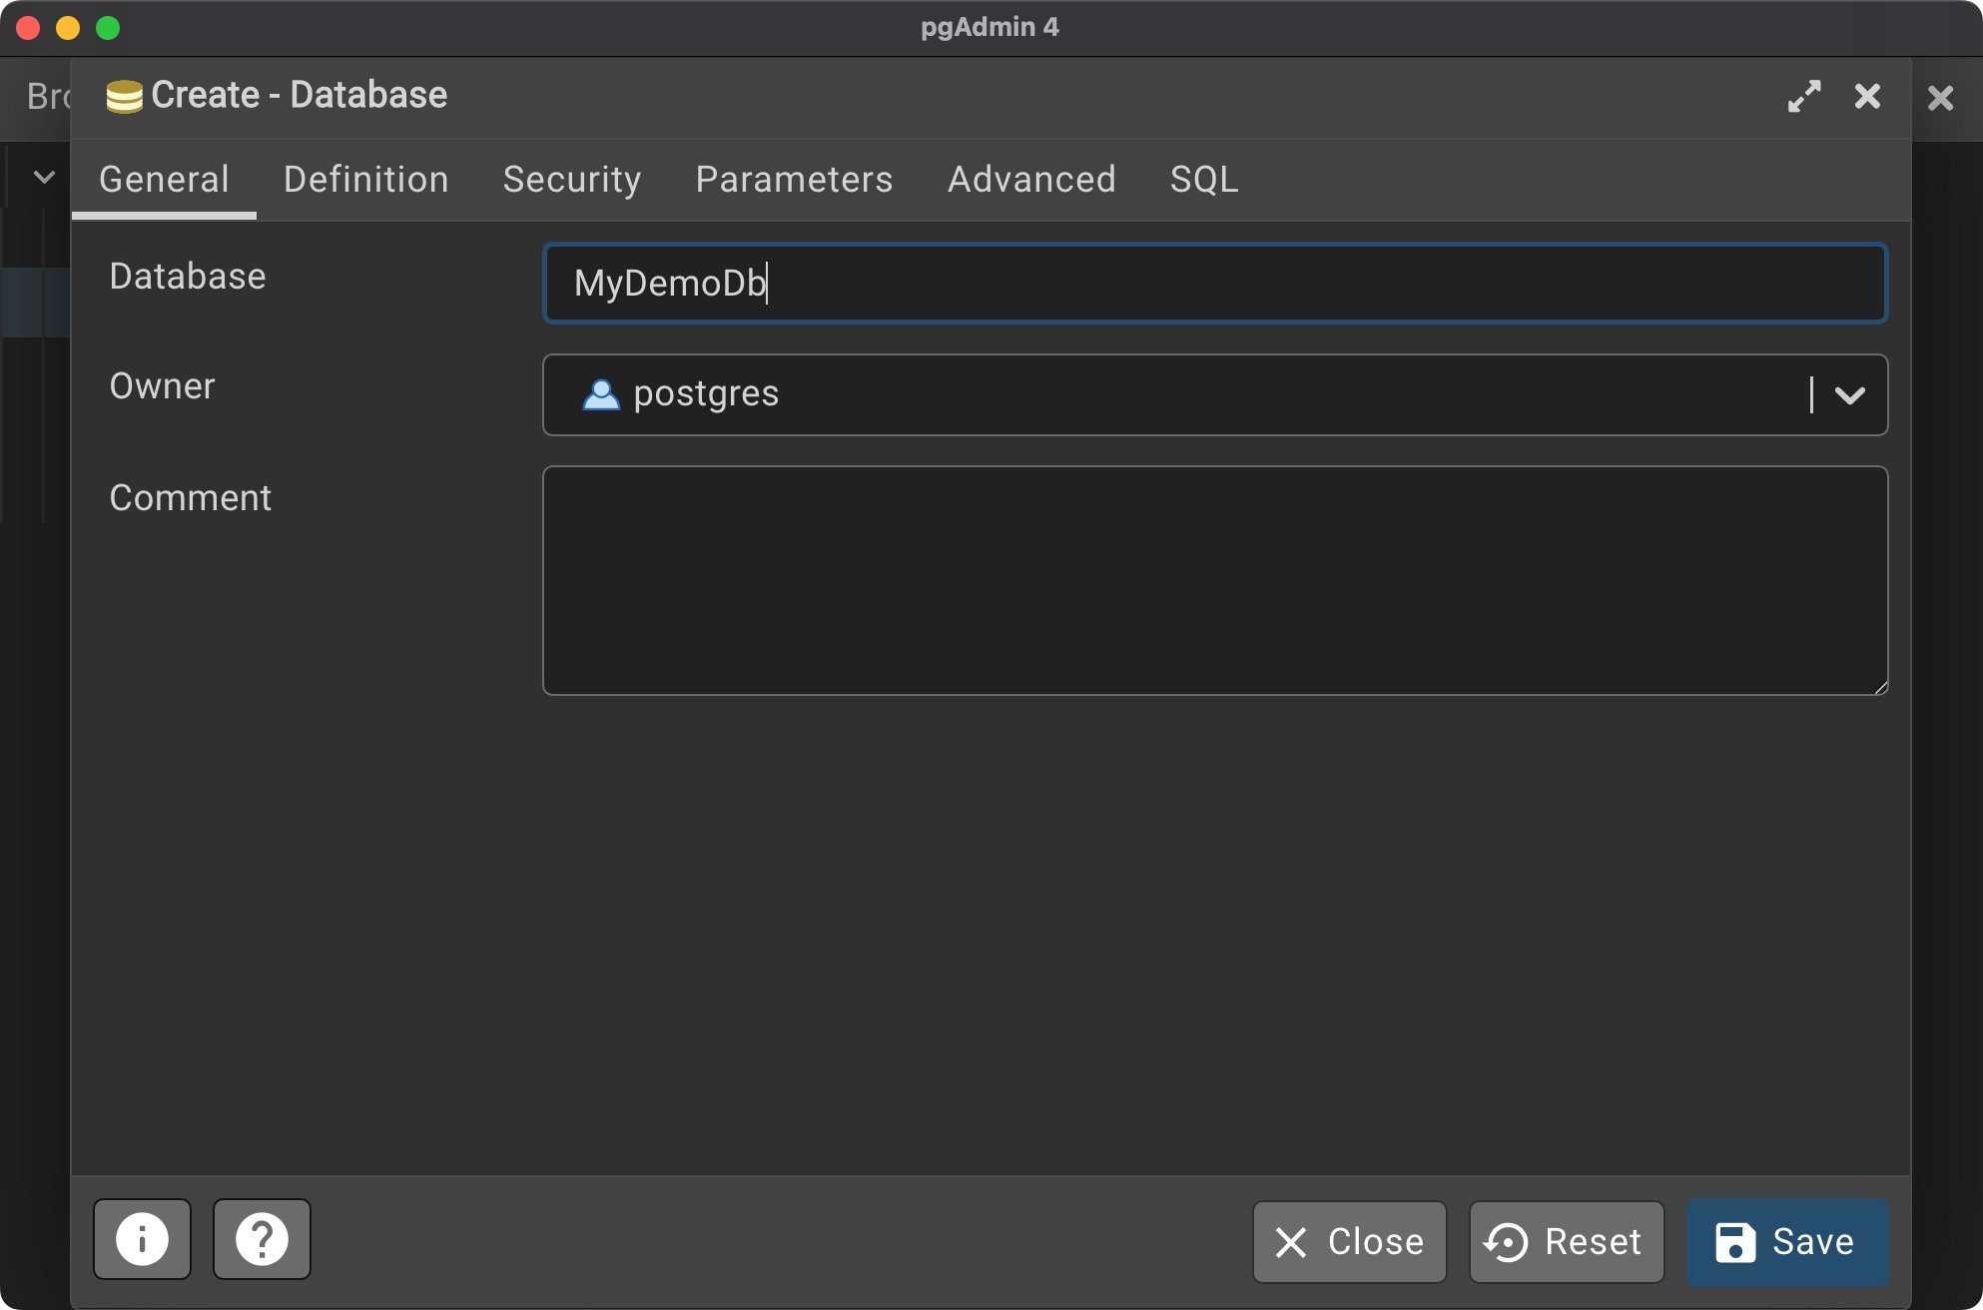Open the Security tab
This screenshot has height=1310, width=1983.
click(571, 180)
